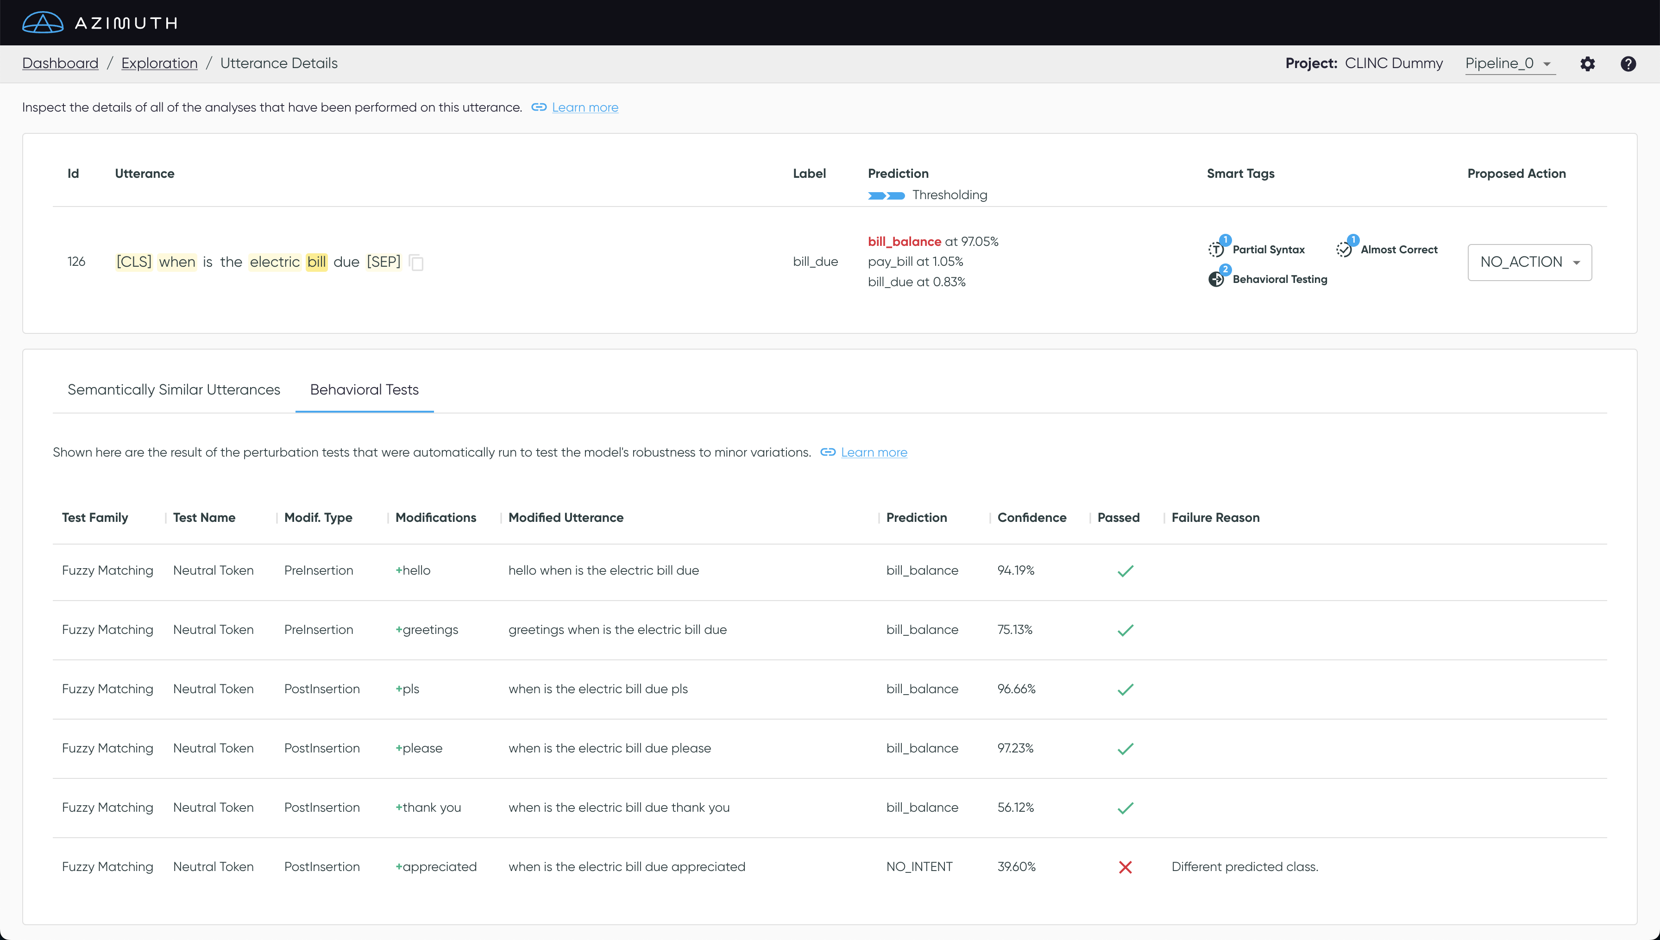Switch to Semantically Similar Utterances tab

(174, 389)
